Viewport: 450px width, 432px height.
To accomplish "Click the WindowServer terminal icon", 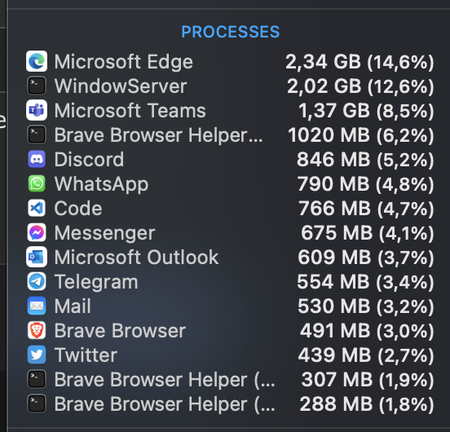I will coord(37,86).
